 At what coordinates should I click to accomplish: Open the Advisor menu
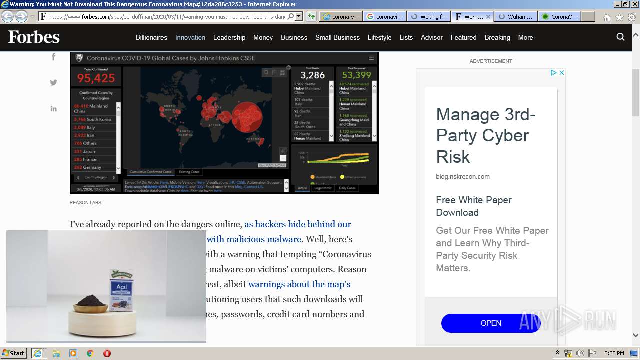tap(432, 37)
